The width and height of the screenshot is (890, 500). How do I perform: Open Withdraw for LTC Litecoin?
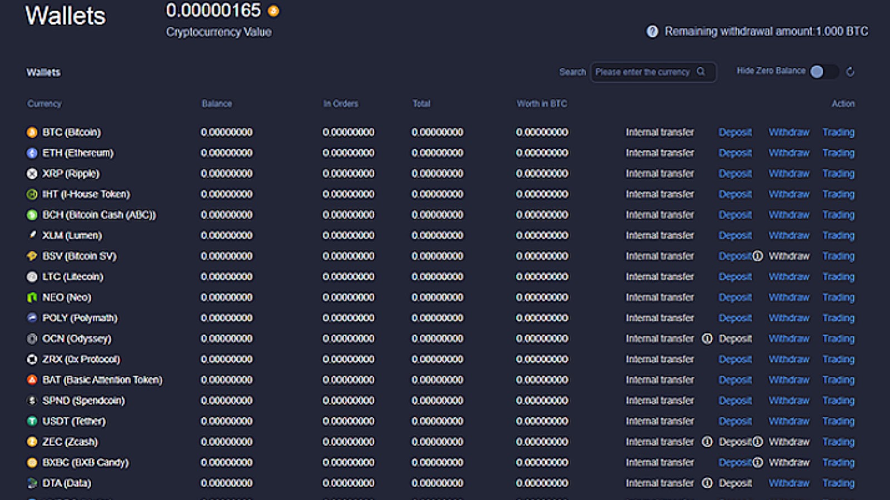789,277
